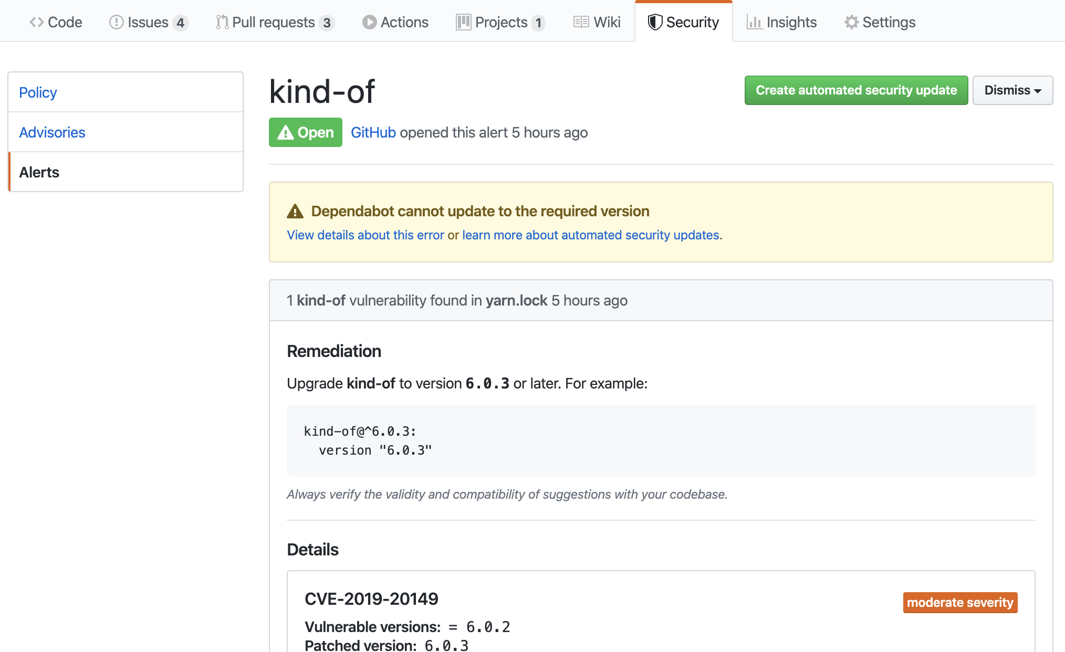Click the Code brackets icon
Screen dimensions: 1065x652
[36, 22]
